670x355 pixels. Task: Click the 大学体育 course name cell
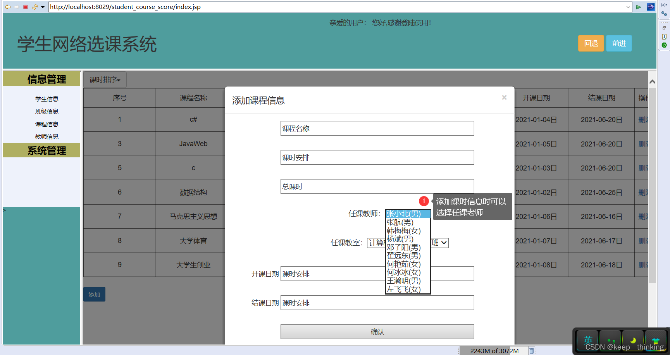click(x=193, y=241)
